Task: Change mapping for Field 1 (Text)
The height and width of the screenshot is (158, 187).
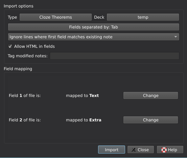Action: tap(150, 96)
